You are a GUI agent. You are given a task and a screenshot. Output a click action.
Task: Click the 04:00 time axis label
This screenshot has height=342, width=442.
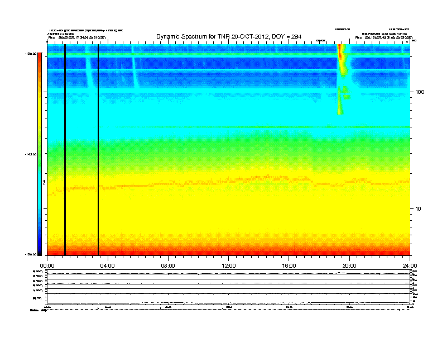pyautogui.click(x=108, y=266)
